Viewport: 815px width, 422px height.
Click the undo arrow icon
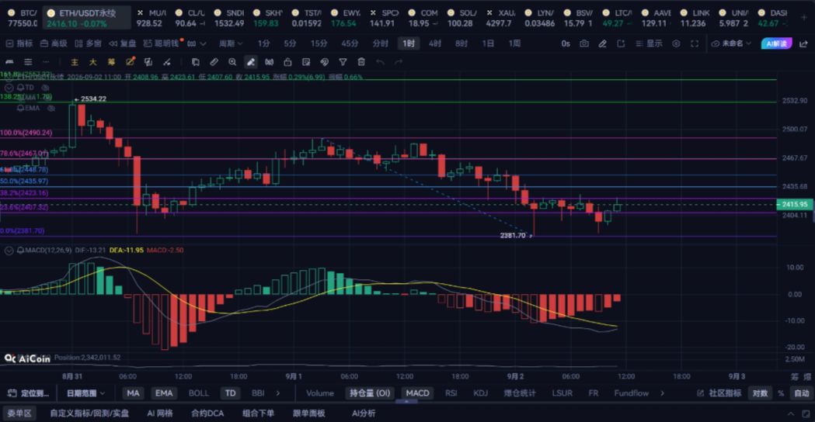[380, 62]
